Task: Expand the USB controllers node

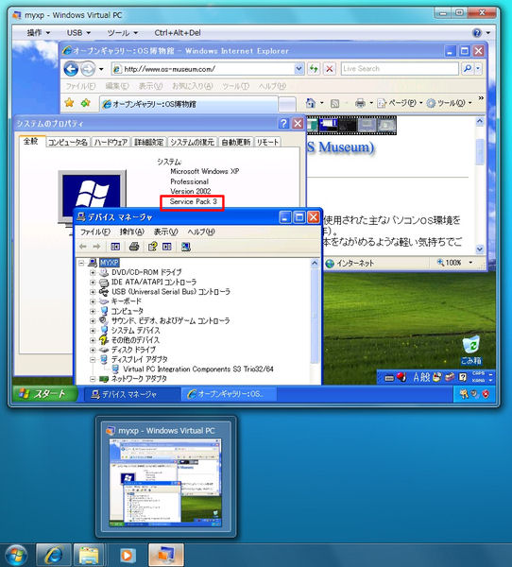Action: coord(93,291)
